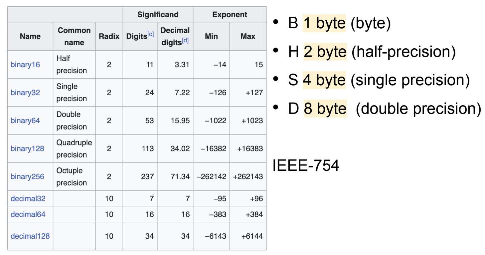Click the binary64 format link
This screenshot has height=255, width=485.
click(x=25, y=121)
